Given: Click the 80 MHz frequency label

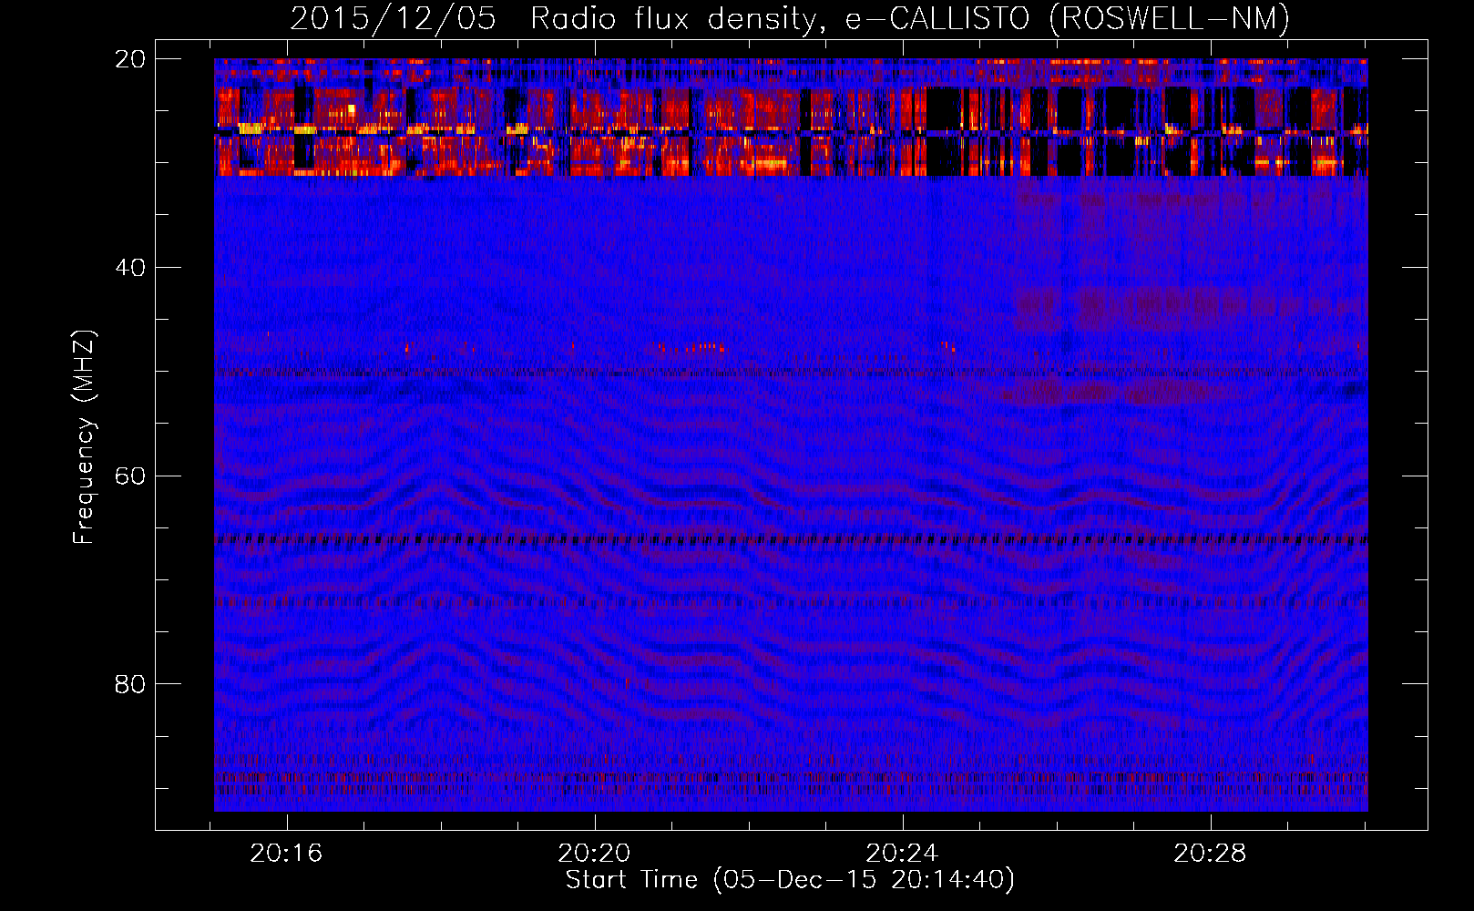Looking at the screenshot, I should tap(130, 683).
